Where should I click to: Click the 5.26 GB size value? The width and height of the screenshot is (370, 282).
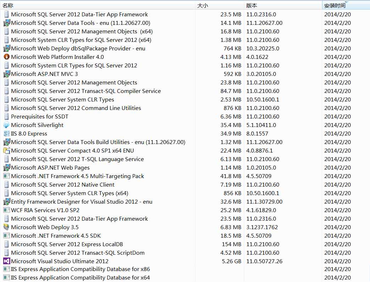pos(231,261)
